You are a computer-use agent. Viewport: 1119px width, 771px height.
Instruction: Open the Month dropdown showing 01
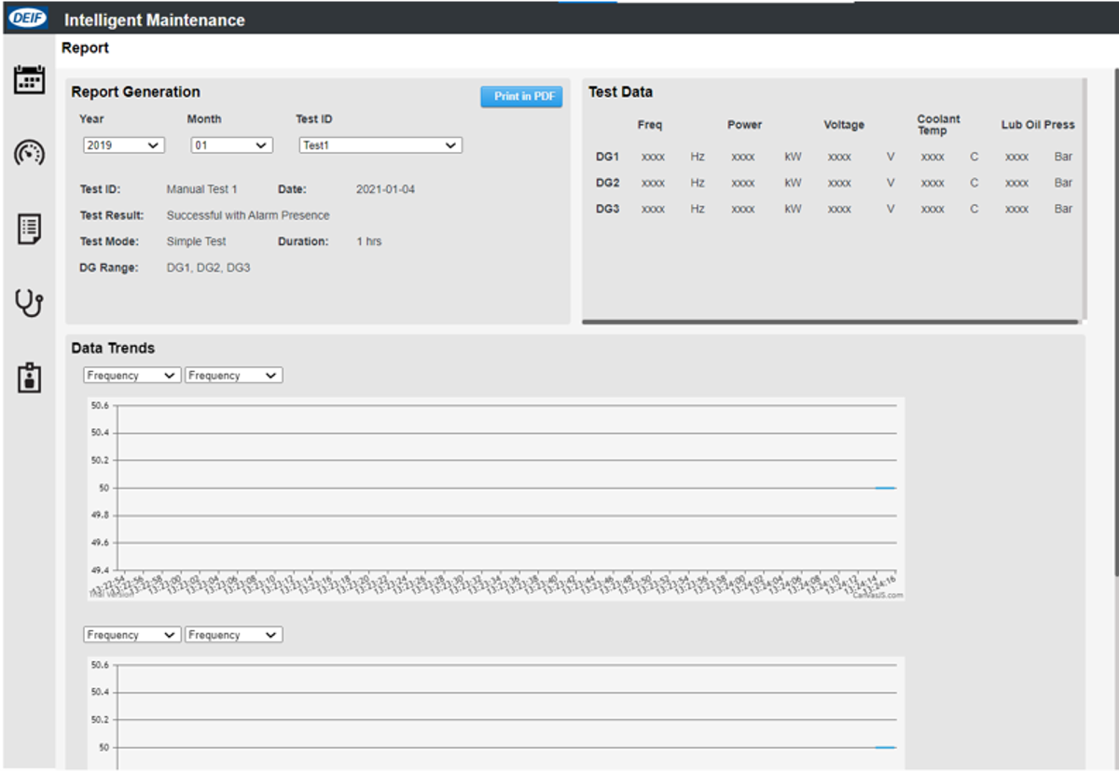[x=230, y=145]
